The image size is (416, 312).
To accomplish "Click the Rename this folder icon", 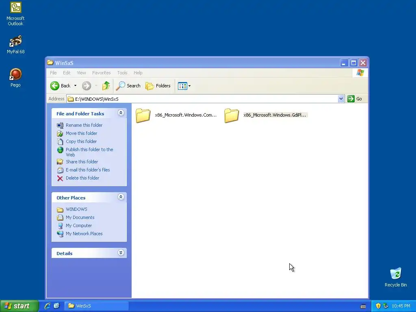I will pos(60,125).
